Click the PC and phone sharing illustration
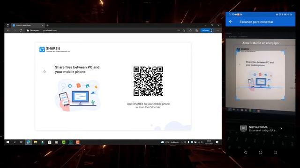The height and width of the screenshot is (168, 300). click(78, 95)
